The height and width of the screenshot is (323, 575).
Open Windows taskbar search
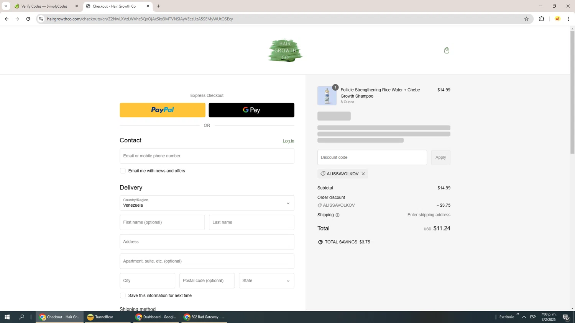coord(22,317)
